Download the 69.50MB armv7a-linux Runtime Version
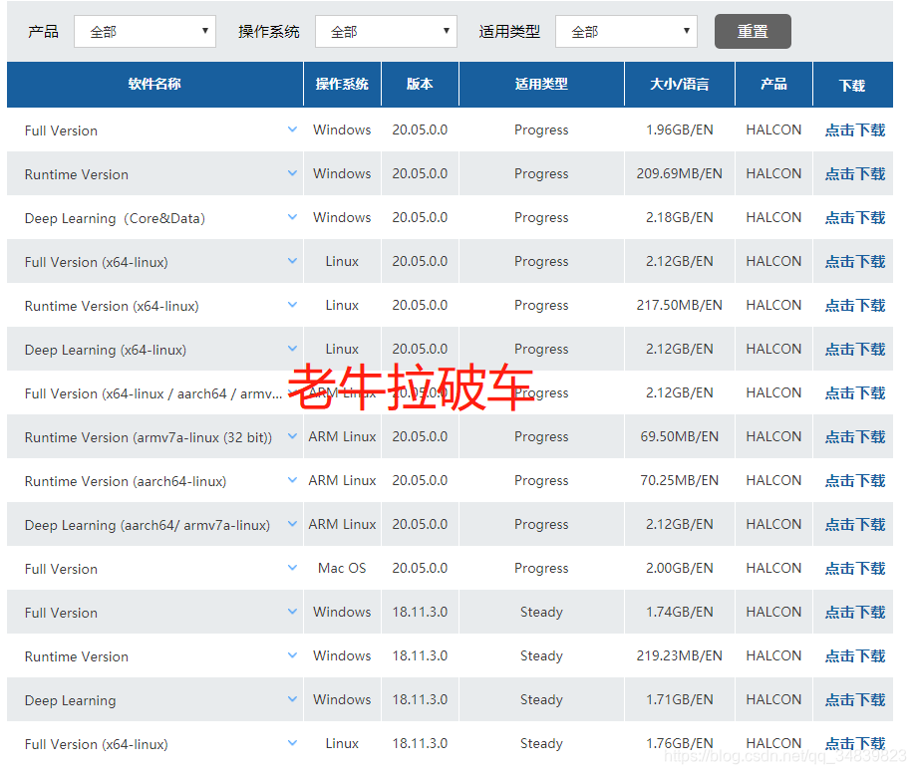The width and height of the screenshot is (916, 774). (x=854, y=436)
